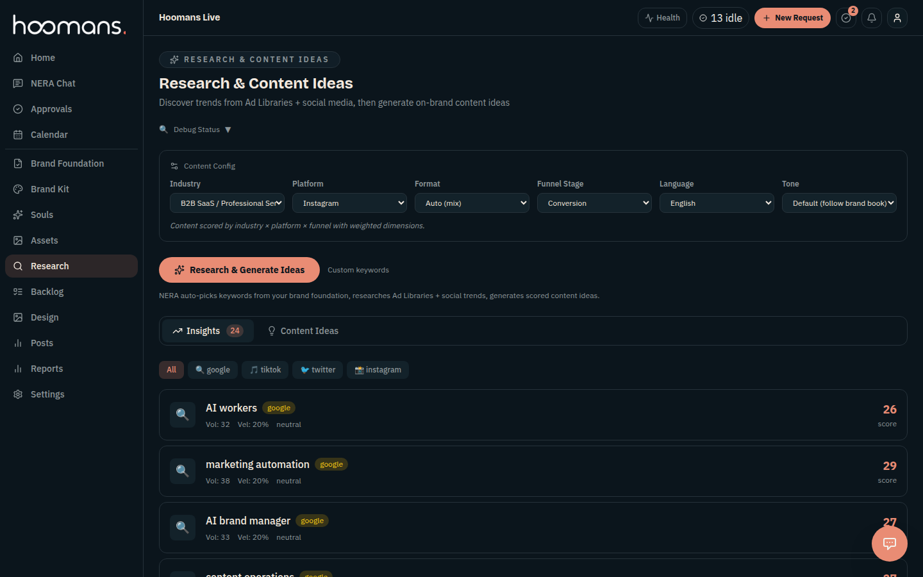
Task: Click the magnifier icon on AI workers card
Action: [183, 415]
